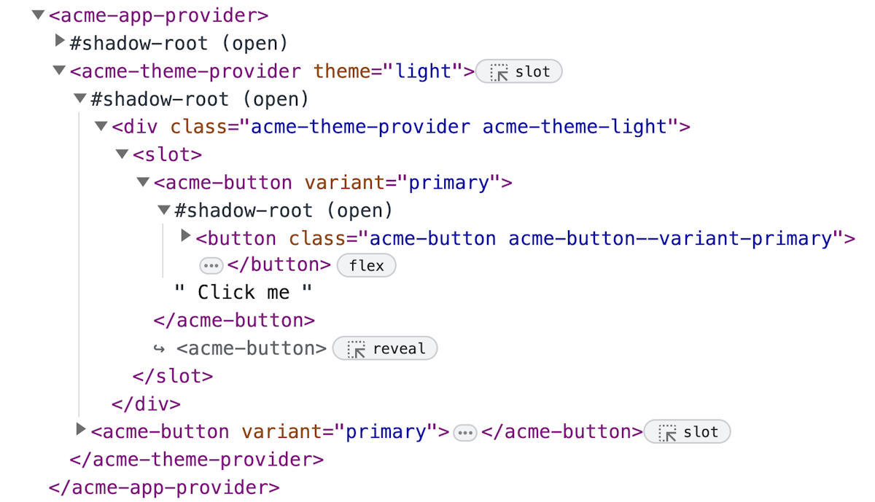This screenshot has width=875, height=502.
Task: Expand the button with acme-button--variant-primary class
Action: point(185,235)
